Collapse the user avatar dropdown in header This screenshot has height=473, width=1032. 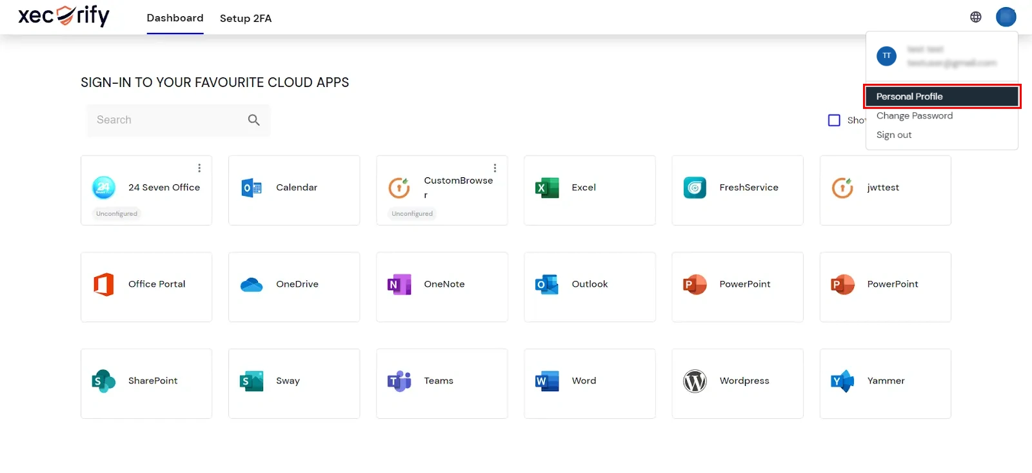(x=1006, y=17)
